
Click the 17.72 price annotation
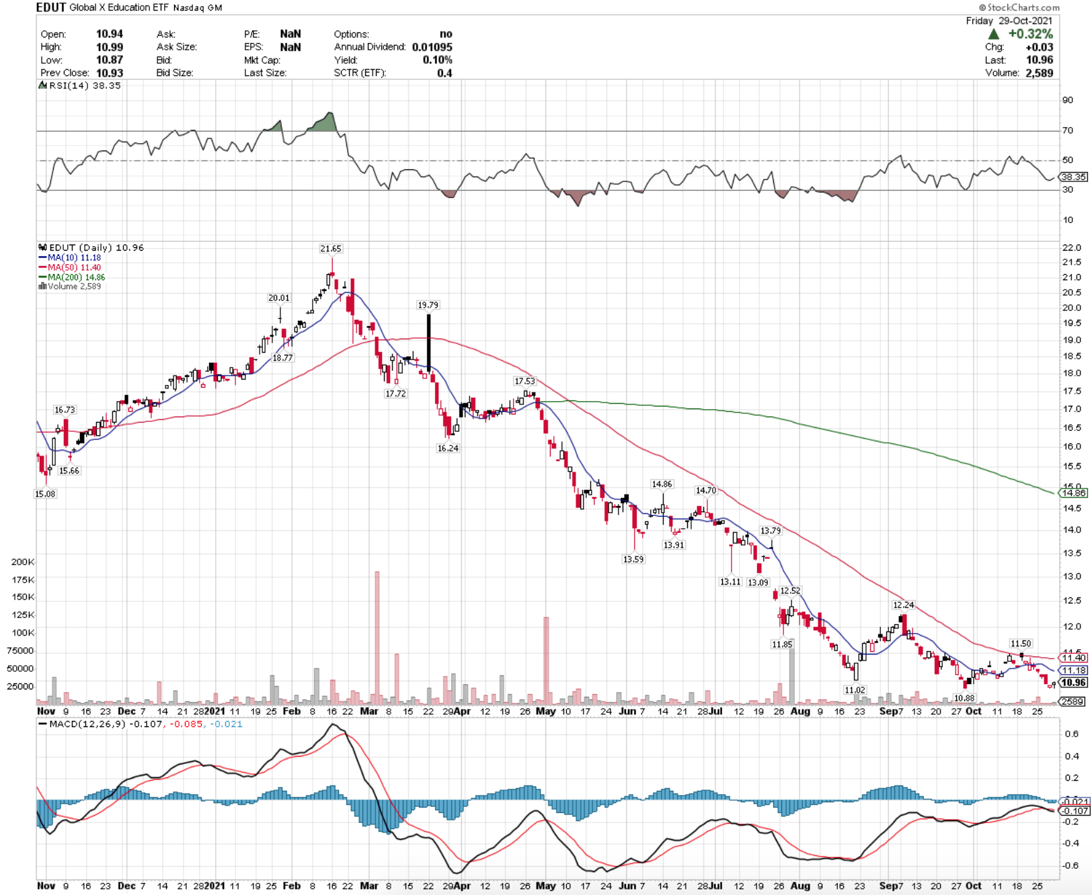(x=395, y=393)
